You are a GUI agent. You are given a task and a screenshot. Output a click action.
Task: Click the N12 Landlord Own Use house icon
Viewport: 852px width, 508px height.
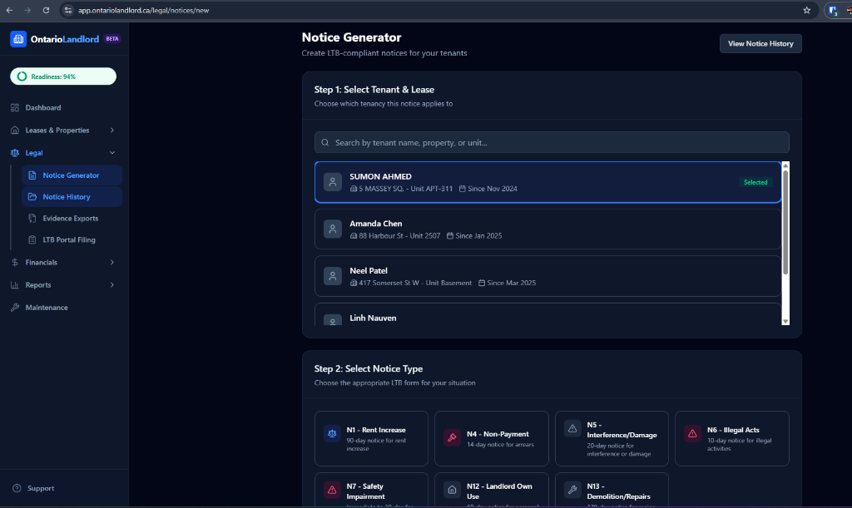click(x=452, y=490)
